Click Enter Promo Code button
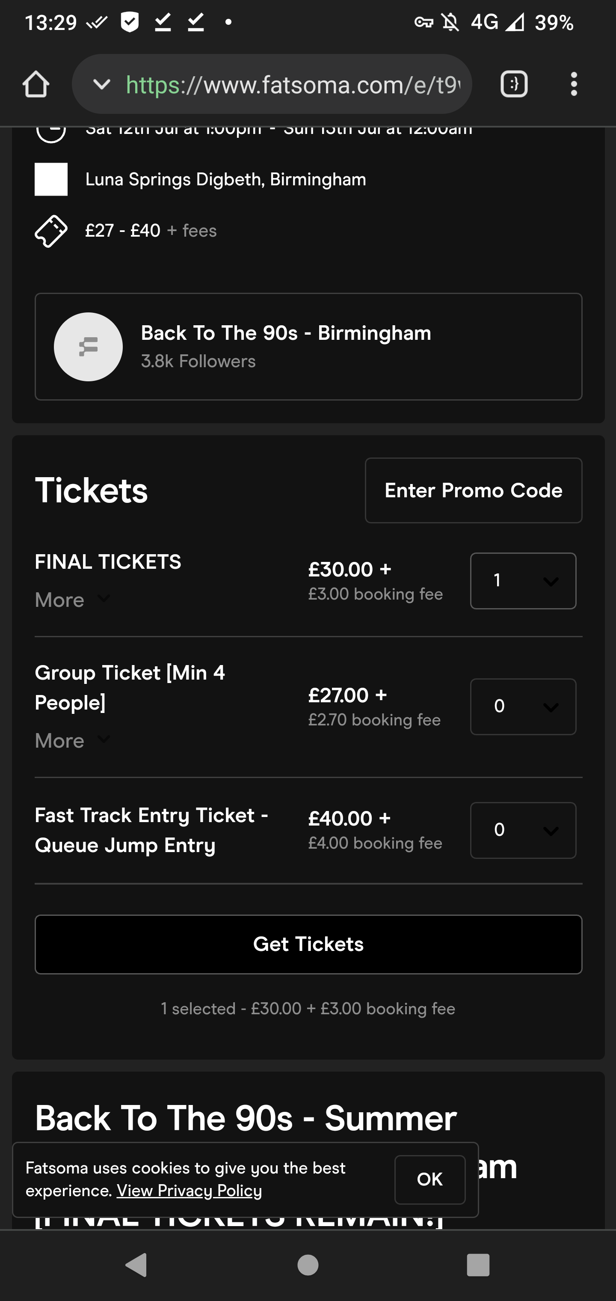Viewport: 616px width, 1301px height. point(474,490)
